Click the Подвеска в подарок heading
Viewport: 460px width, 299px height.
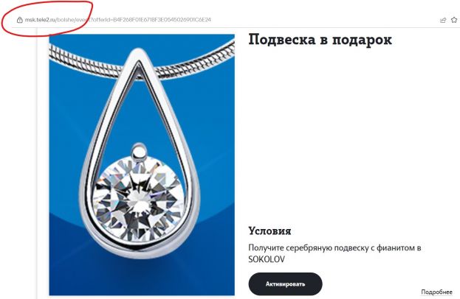(320, 40)
